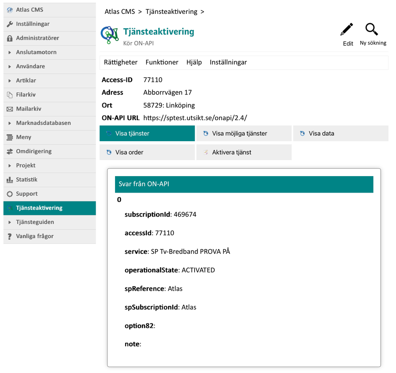Image resolution: width=396 pixels, height=373 pixels.
Task: Click the Statistik bar chart icon
Action: 10,180
